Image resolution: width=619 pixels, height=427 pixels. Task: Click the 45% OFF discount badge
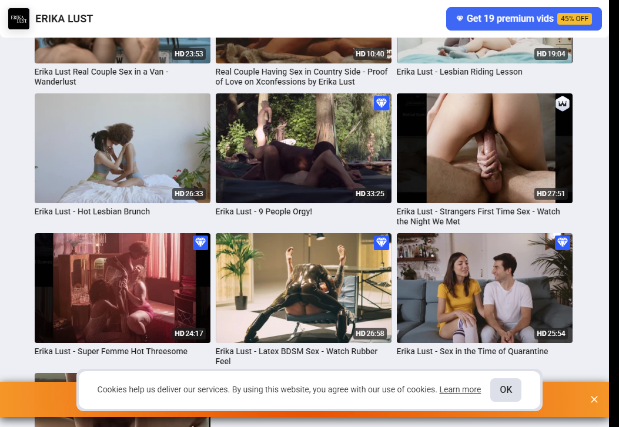coord(574,19)
